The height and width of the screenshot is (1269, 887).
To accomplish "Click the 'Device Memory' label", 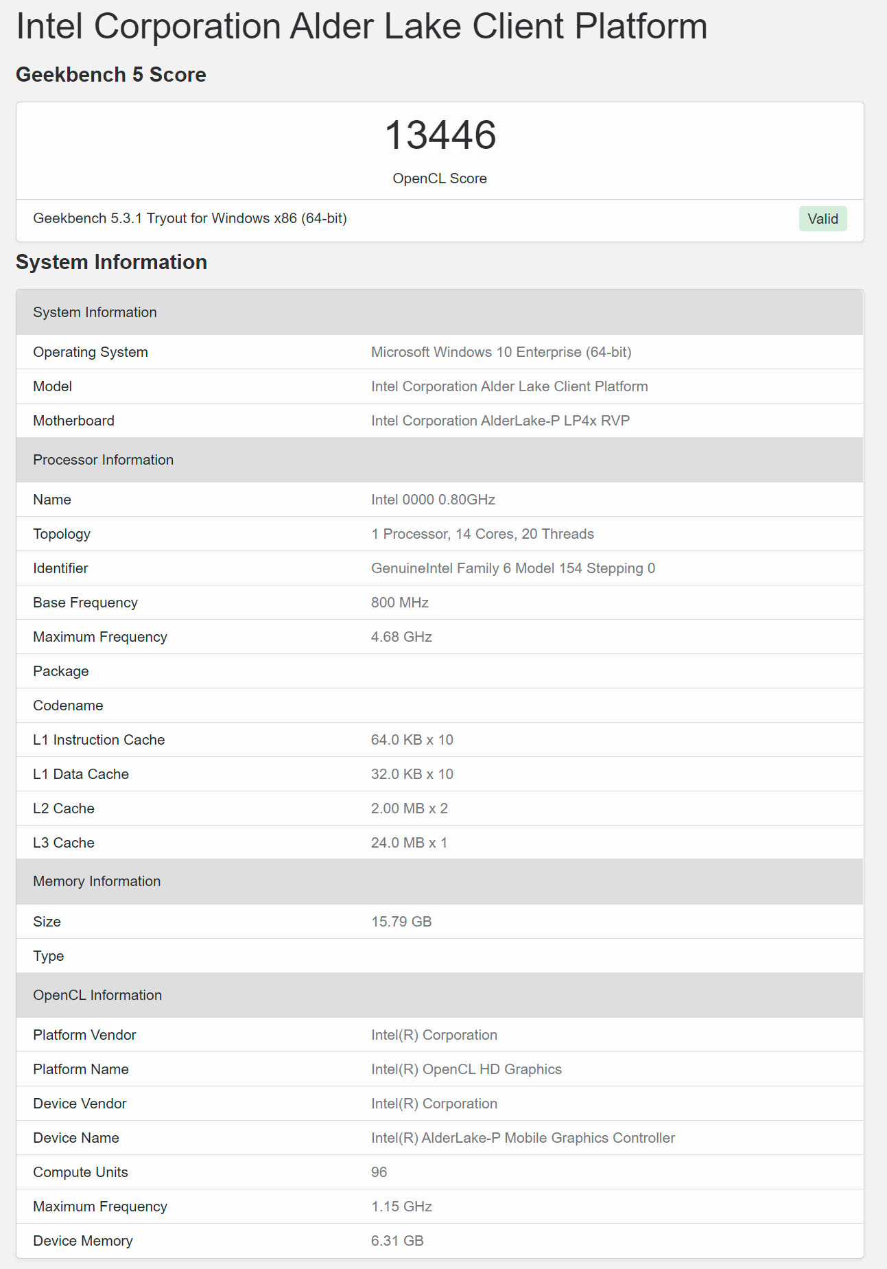I will tap(83, 1241).
